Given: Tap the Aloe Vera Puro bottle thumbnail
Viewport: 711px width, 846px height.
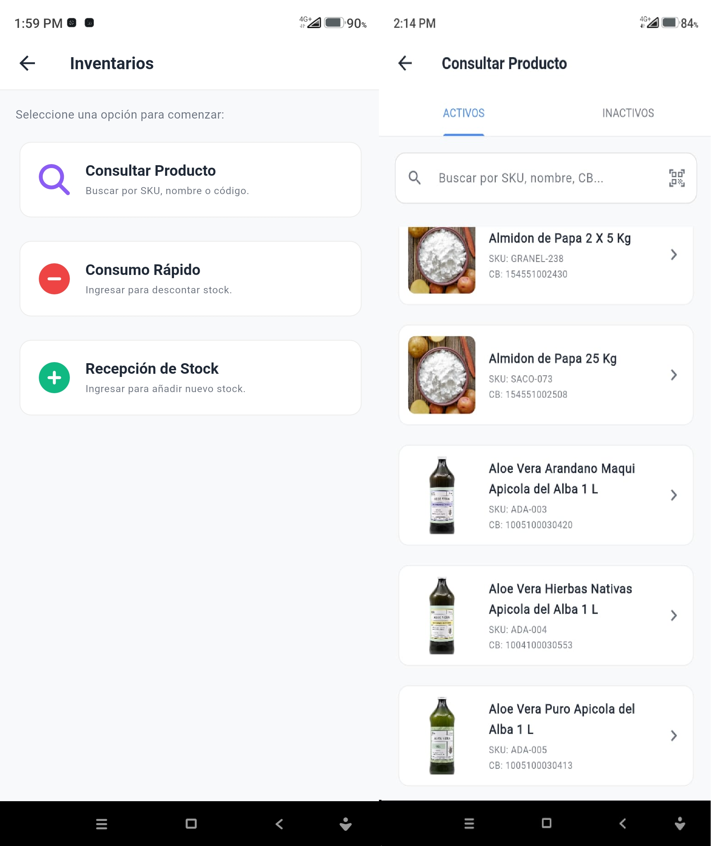Looking at the screenshot, I should pos(442,736).
